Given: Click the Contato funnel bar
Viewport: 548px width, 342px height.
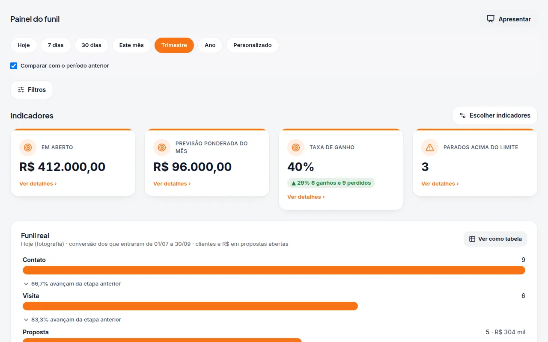Looking at the screenshot, I should (x=274, y=270).
